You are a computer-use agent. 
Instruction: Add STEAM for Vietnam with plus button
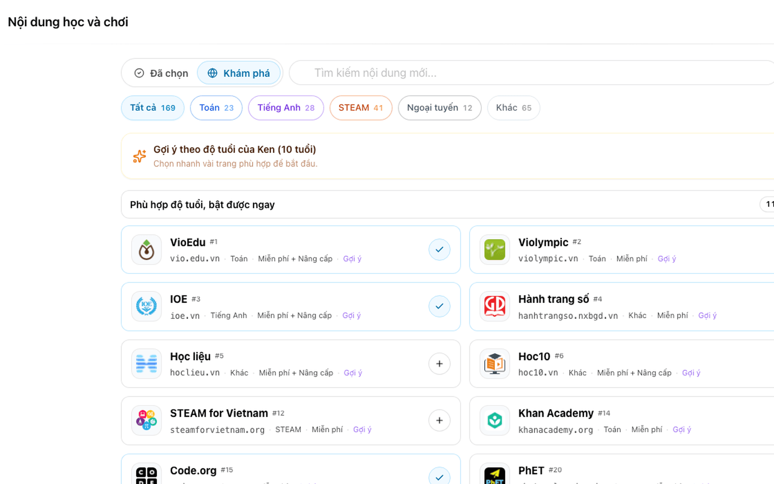point(439,421)
